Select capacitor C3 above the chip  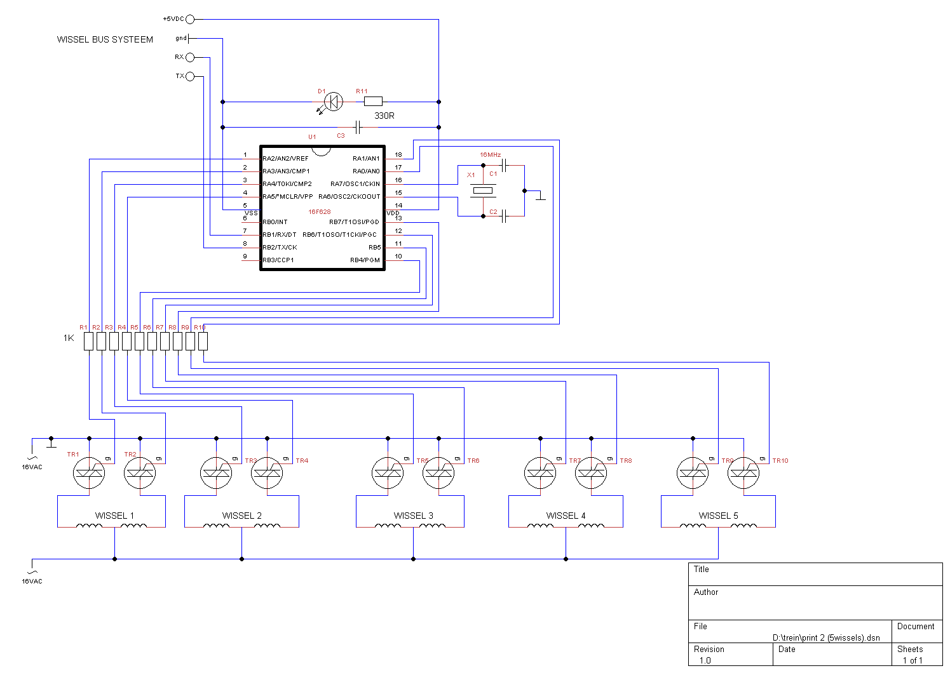pyautogui.click(x=358, y=128)
